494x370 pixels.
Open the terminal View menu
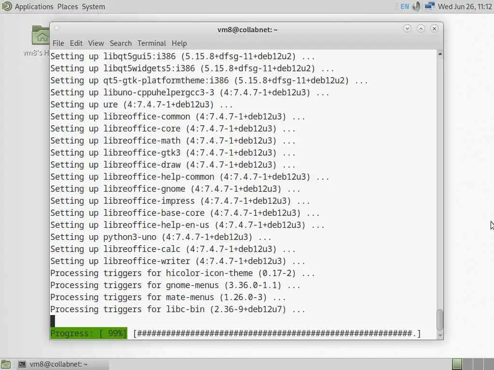tap(96, 43)
